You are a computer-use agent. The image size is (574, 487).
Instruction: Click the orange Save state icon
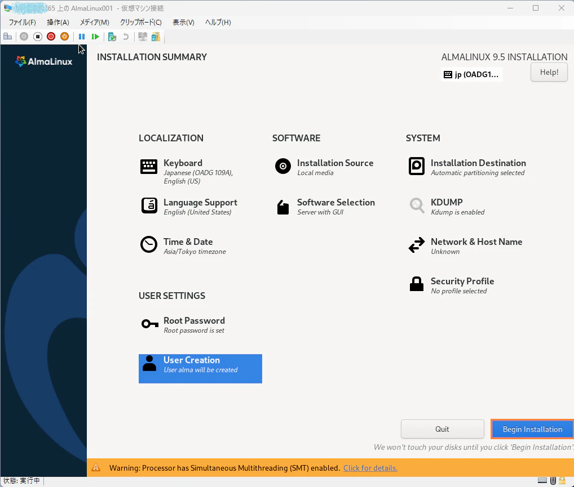[64, 37]
